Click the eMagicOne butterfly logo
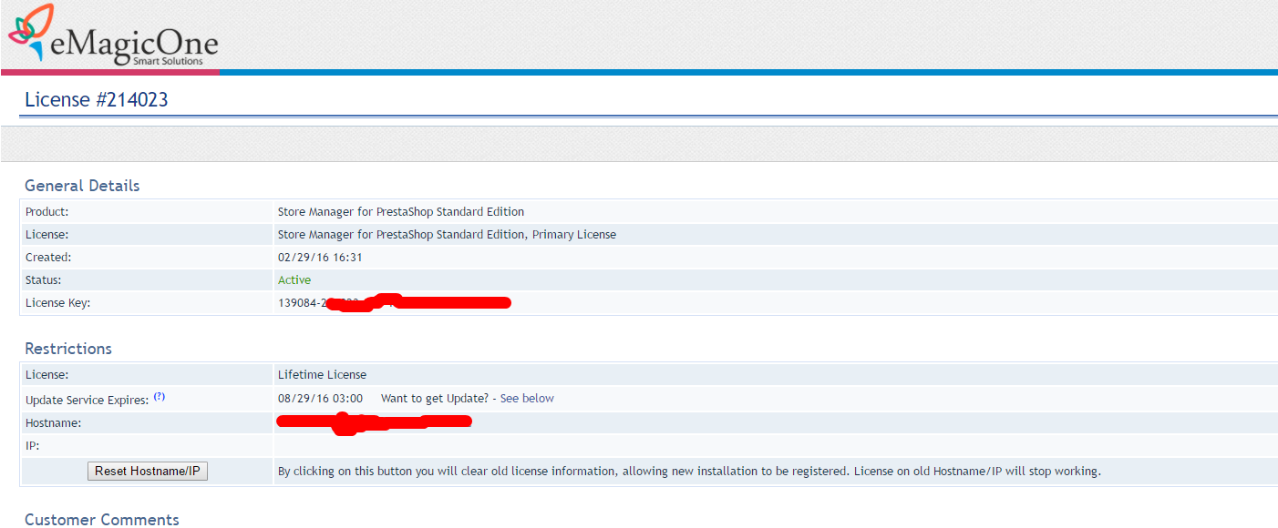 click(32, 33)
